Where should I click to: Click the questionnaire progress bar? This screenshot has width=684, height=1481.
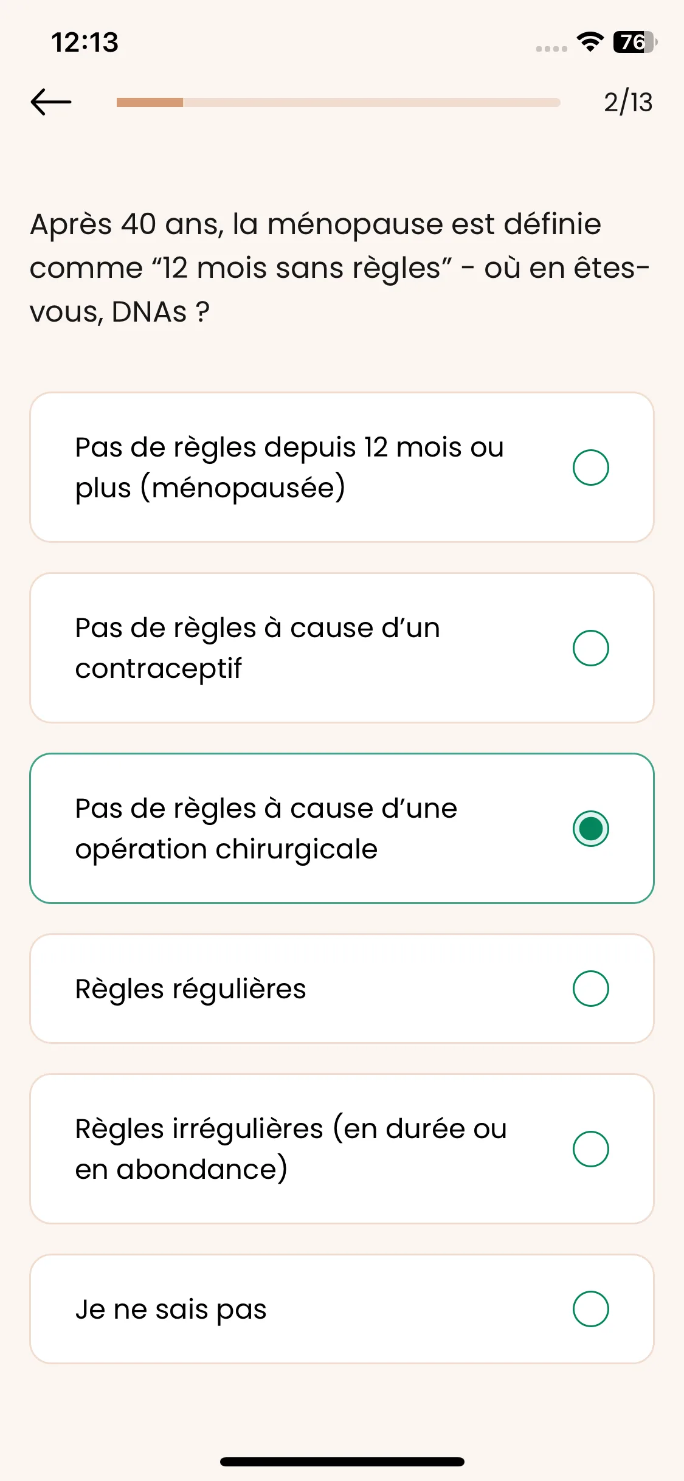pos(338,102)
